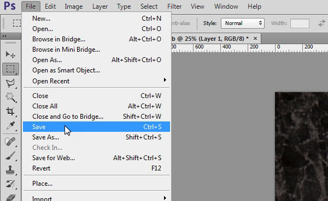Expand toolbox with double-arrow icon
Image resolution: width=328 pixels, height=201 pixels.
tap(4, 36)
